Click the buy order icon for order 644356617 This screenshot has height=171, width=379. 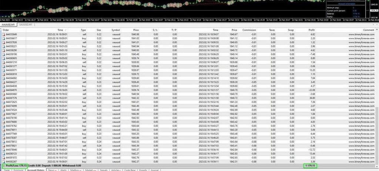(x=3, y=38)
